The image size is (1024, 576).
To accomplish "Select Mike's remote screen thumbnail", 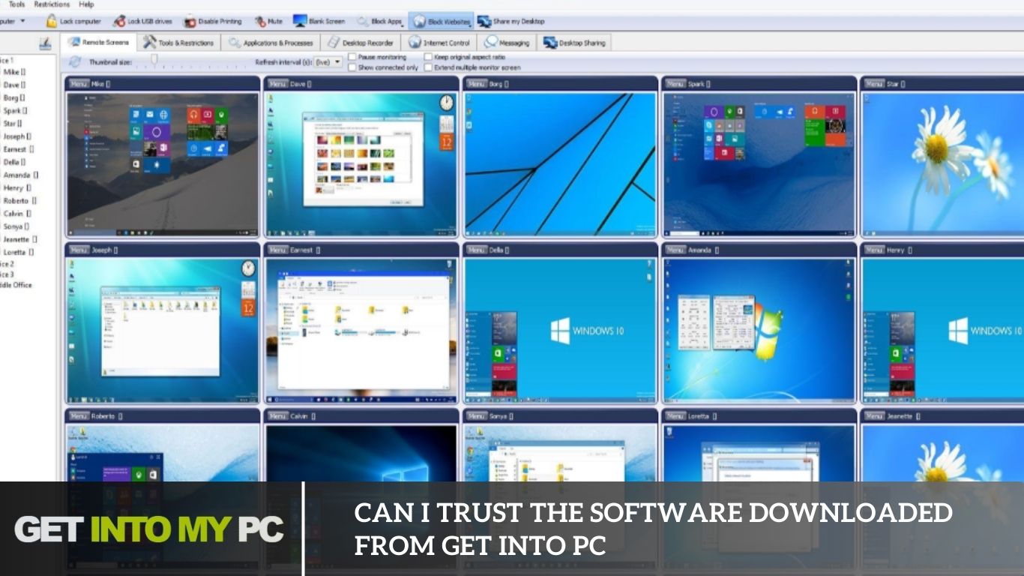I will click(163, 164).
